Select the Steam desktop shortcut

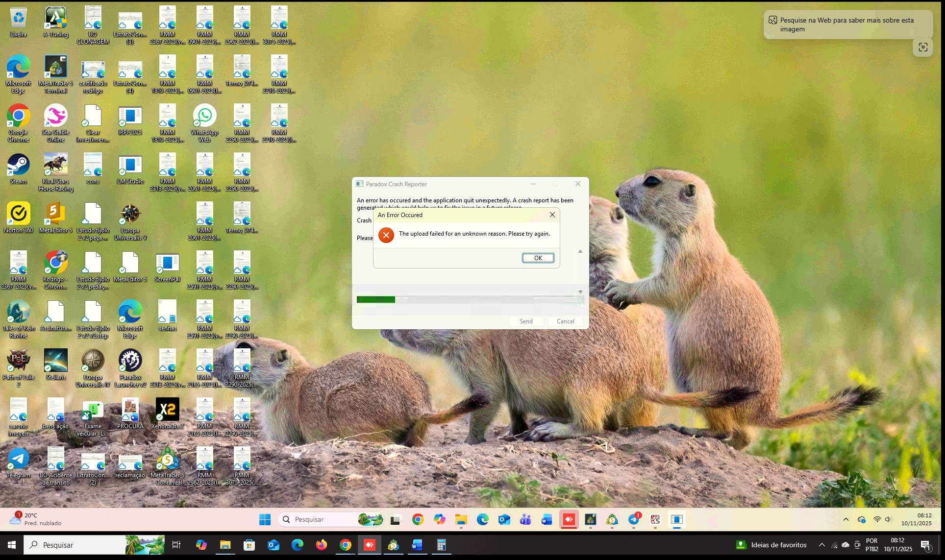click(x=18, y=169)
